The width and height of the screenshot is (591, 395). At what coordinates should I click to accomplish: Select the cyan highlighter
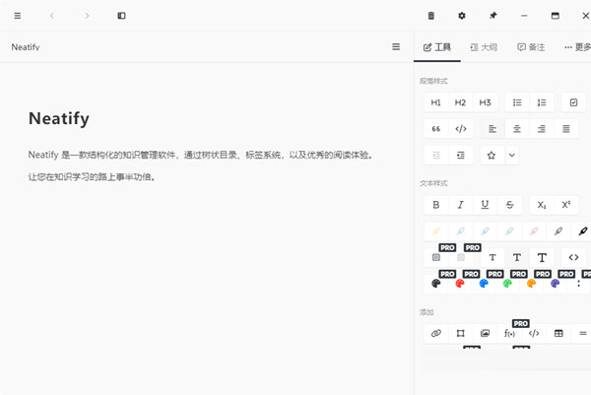(x=461, y=231)
